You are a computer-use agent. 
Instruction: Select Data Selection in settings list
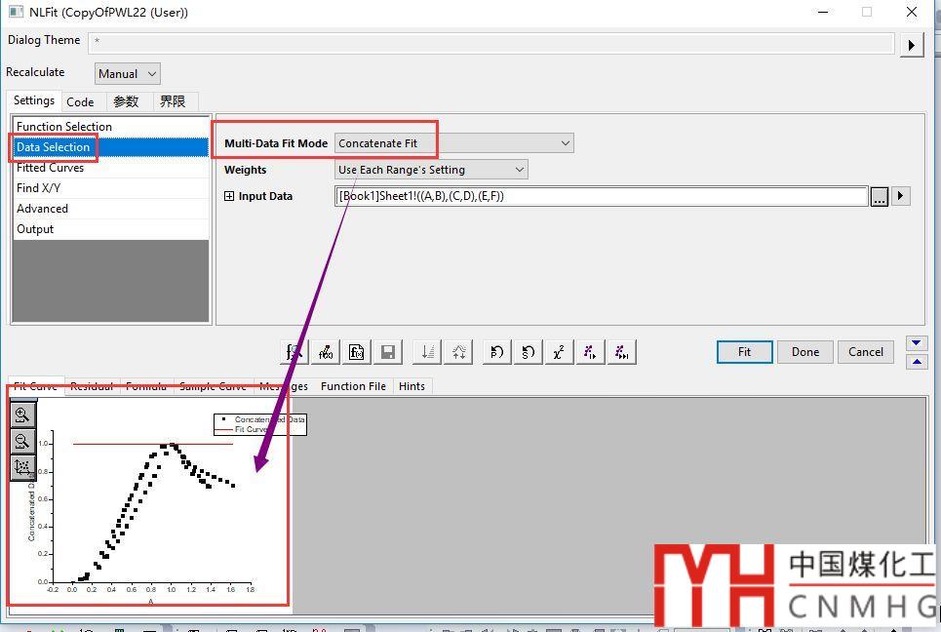pyautogui.click(x=110, y=147)
